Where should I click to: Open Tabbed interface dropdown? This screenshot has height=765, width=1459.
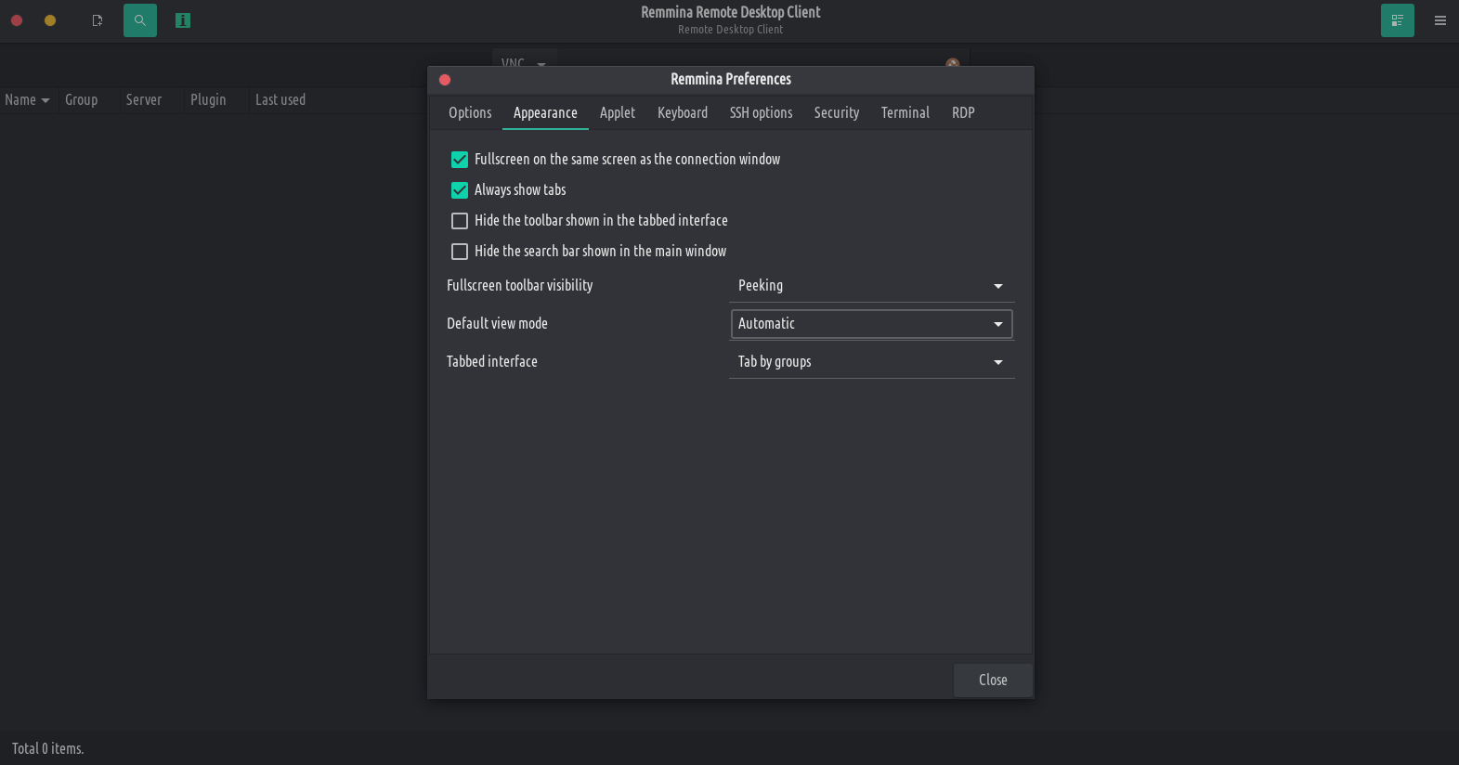871,362
